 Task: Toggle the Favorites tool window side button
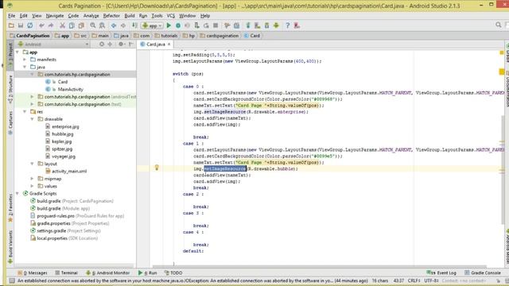coord(10,208)
